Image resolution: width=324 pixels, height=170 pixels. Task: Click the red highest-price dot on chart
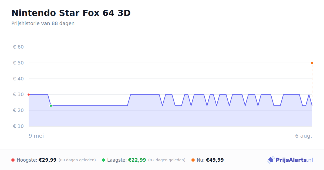[x=29, y=94]
